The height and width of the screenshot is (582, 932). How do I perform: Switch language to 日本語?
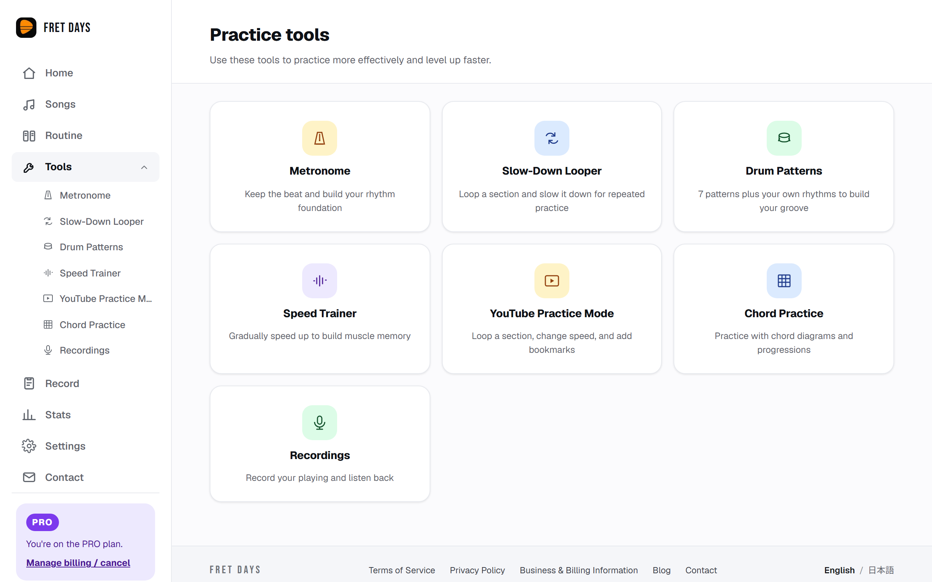click(x=881, y=570)
